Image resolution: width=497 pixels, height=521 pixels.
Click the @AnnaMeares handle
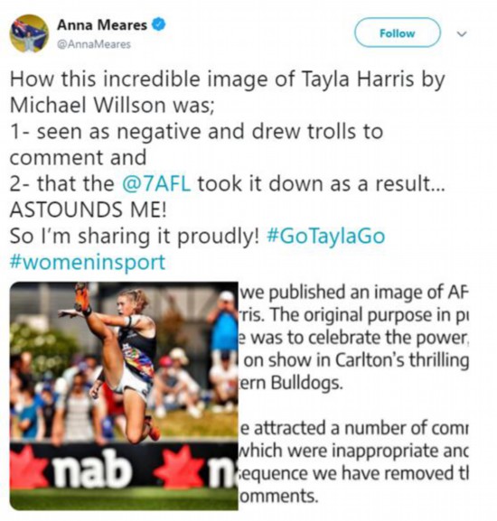pyautogui.click(x=94, y=44)
